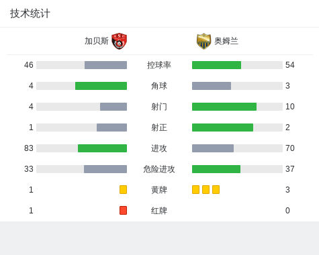This screenshot has height=255, width=319.
Task: Click the 加贝斯 red team crest
Action: coord(120,41)
